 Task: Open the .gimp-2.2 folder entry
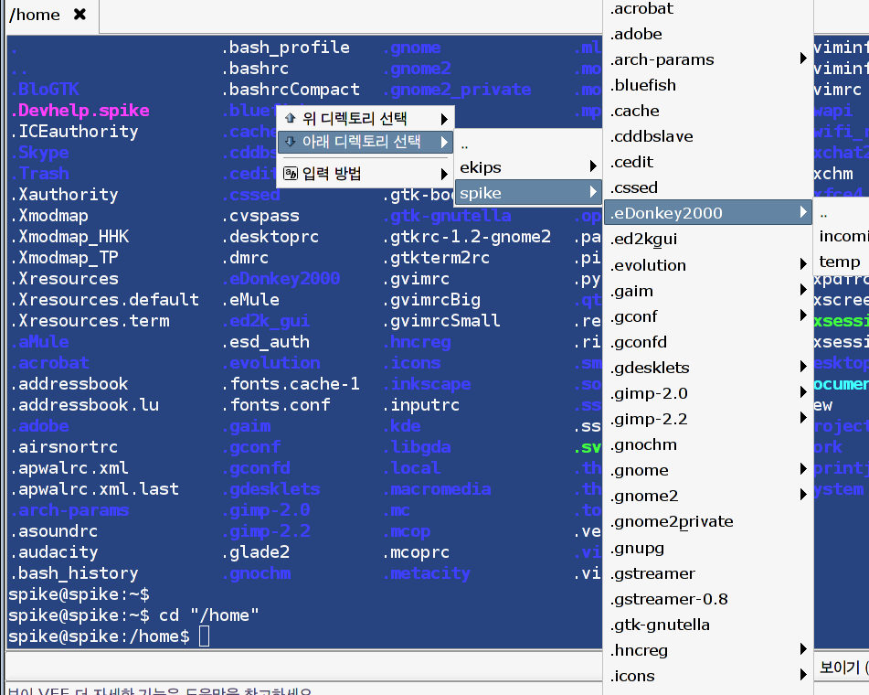tap(649, 419)
